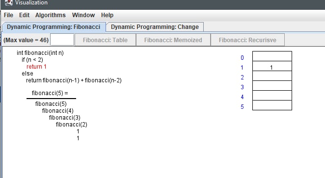The width and height of the screenshot is (325, 178).
Task: Click the 'if (n < 2)' code line
Action: (x=32, y=60)
